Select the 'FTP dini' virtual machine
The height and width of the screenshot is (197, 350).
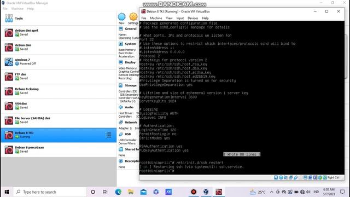[x=59, y=77]
